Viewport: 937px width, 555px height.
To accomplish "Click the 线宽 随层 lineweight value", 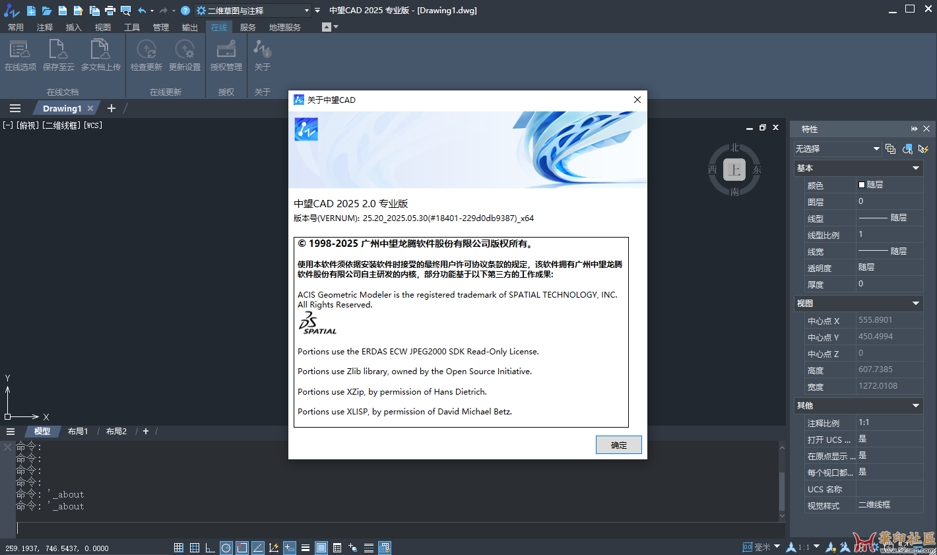I will pyautogui.click(x=889, y=251).
